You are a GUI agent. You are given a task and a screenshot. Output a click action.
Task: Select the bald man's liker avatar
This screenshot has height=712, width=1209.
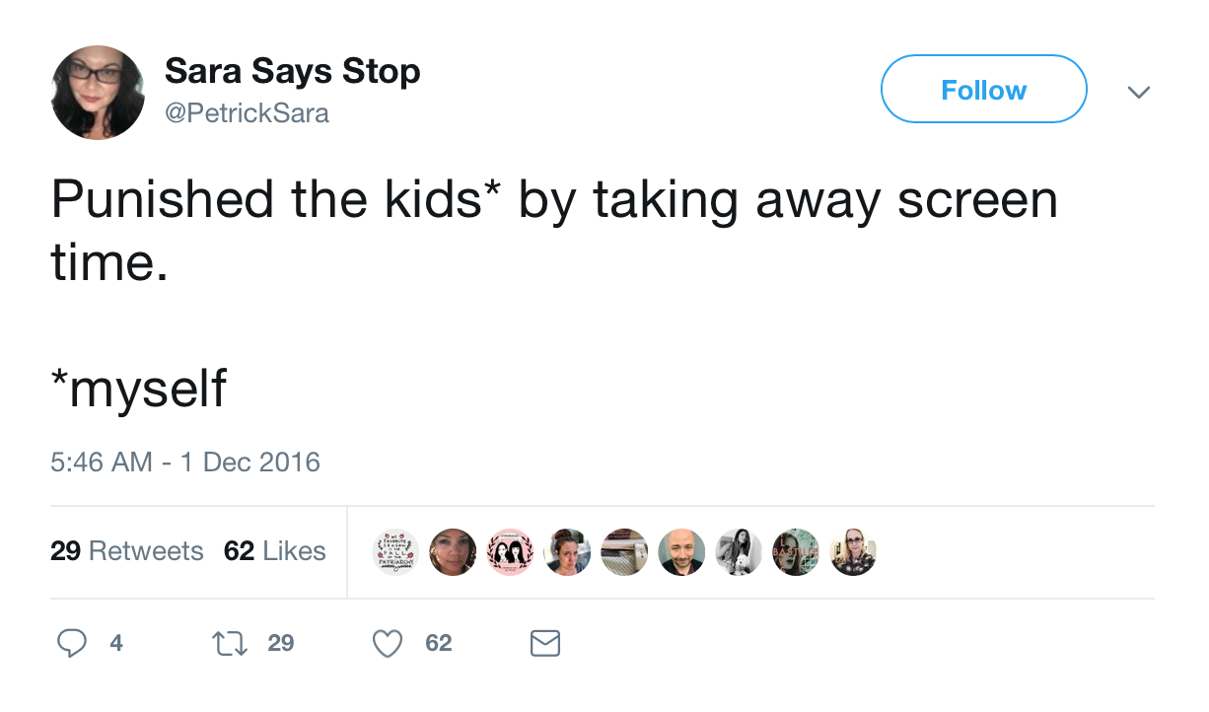(x=681, y=552)
